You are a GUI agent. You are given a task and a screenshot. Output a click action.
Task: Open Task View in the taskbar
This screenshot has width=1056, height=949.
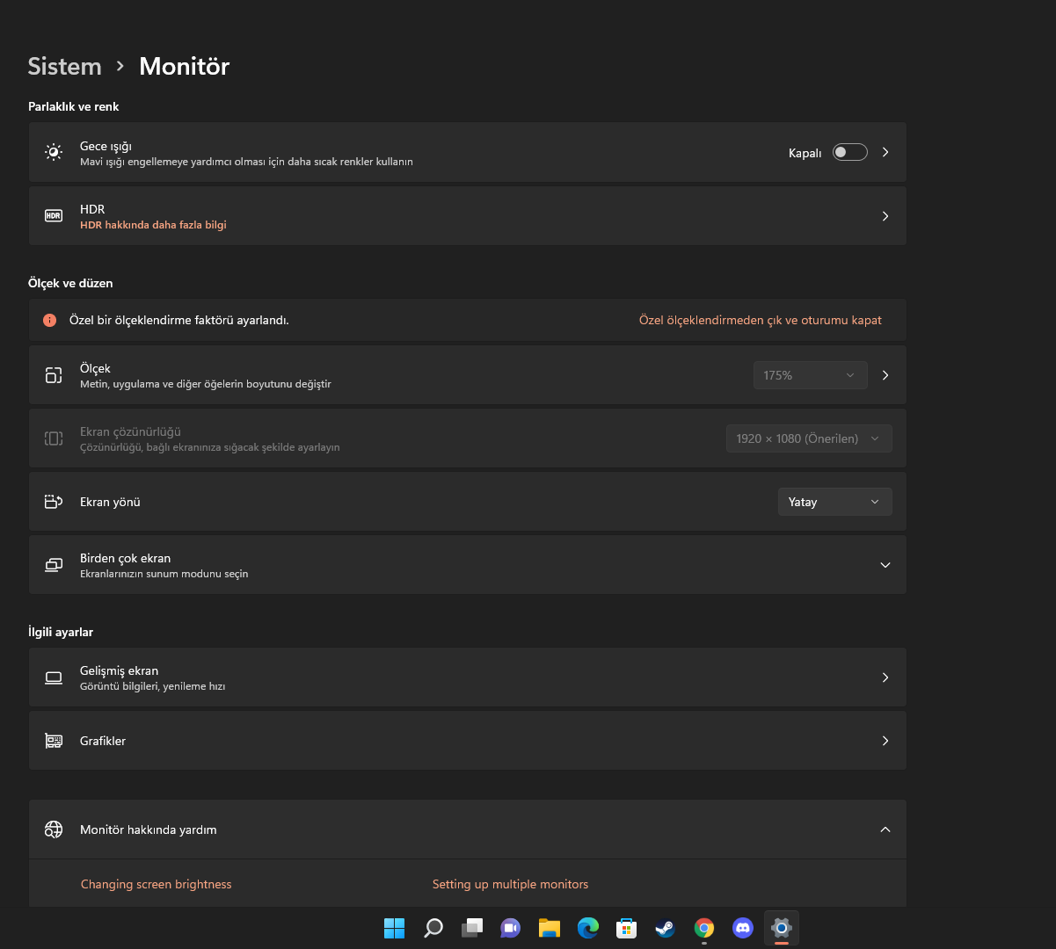click(x=472, y=928)
